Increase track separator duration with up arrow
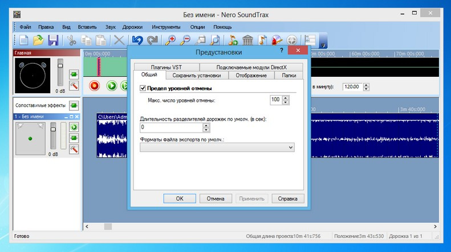 206,125
